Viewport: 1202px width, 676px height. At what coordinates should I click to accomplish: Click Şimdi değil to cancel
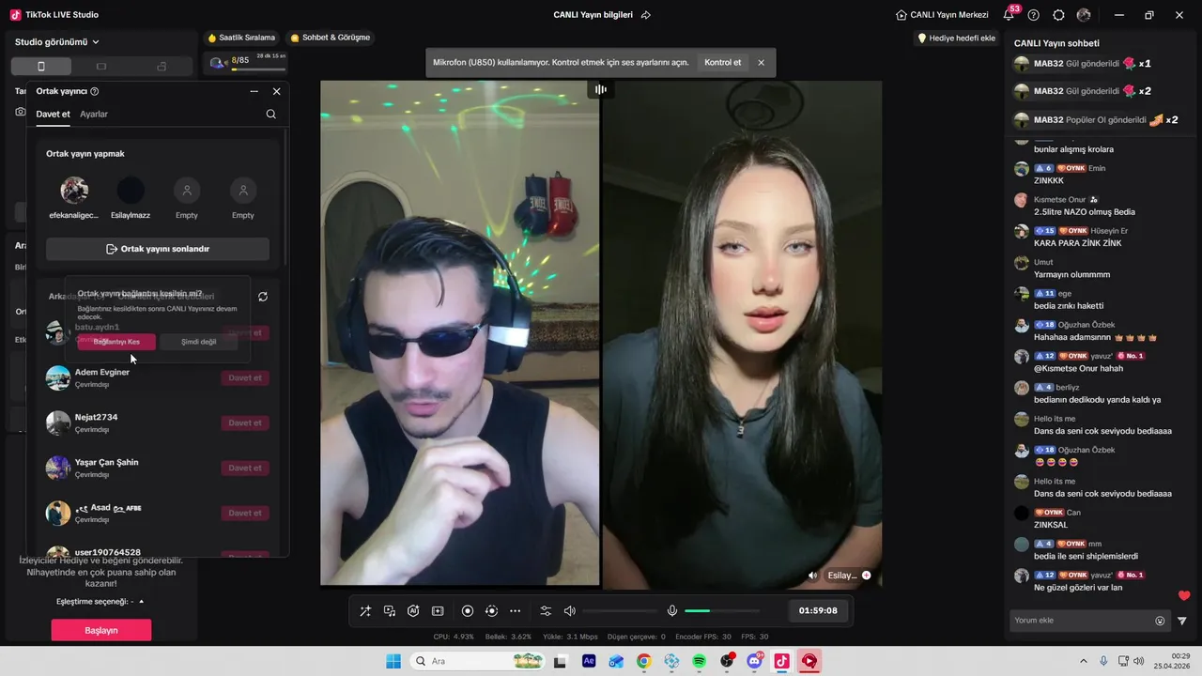[198, 342]
